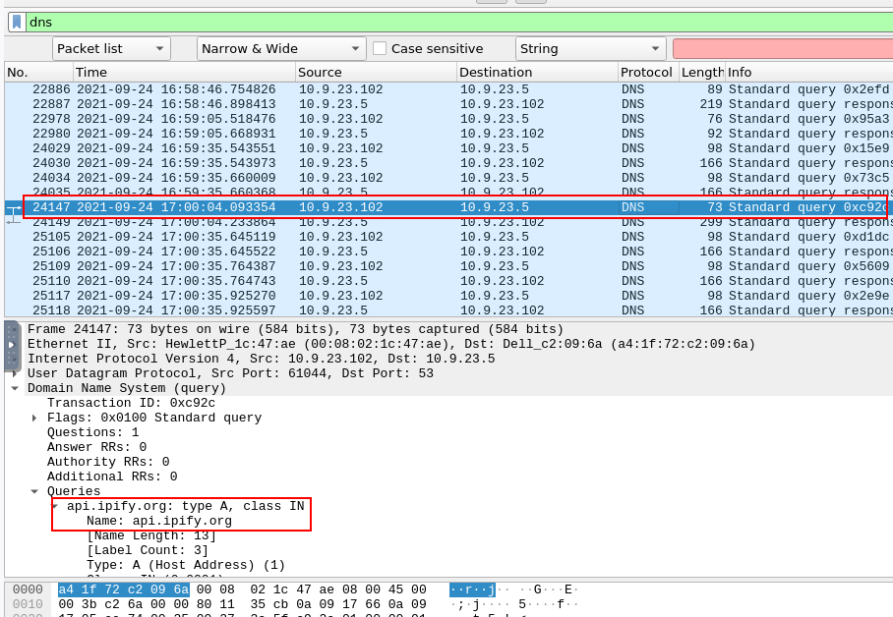Select packet 24034 row
This screenshot has height=617, width=893.
pos(448,178)
